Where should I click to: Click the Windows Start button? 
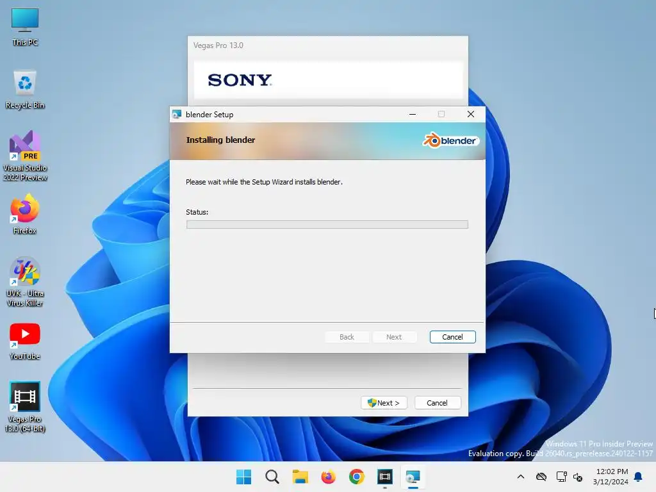(x=243, y=477)
